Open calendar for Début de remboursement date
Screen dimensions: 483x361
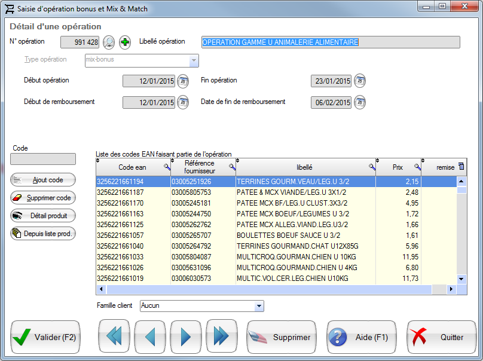point(183,102)
